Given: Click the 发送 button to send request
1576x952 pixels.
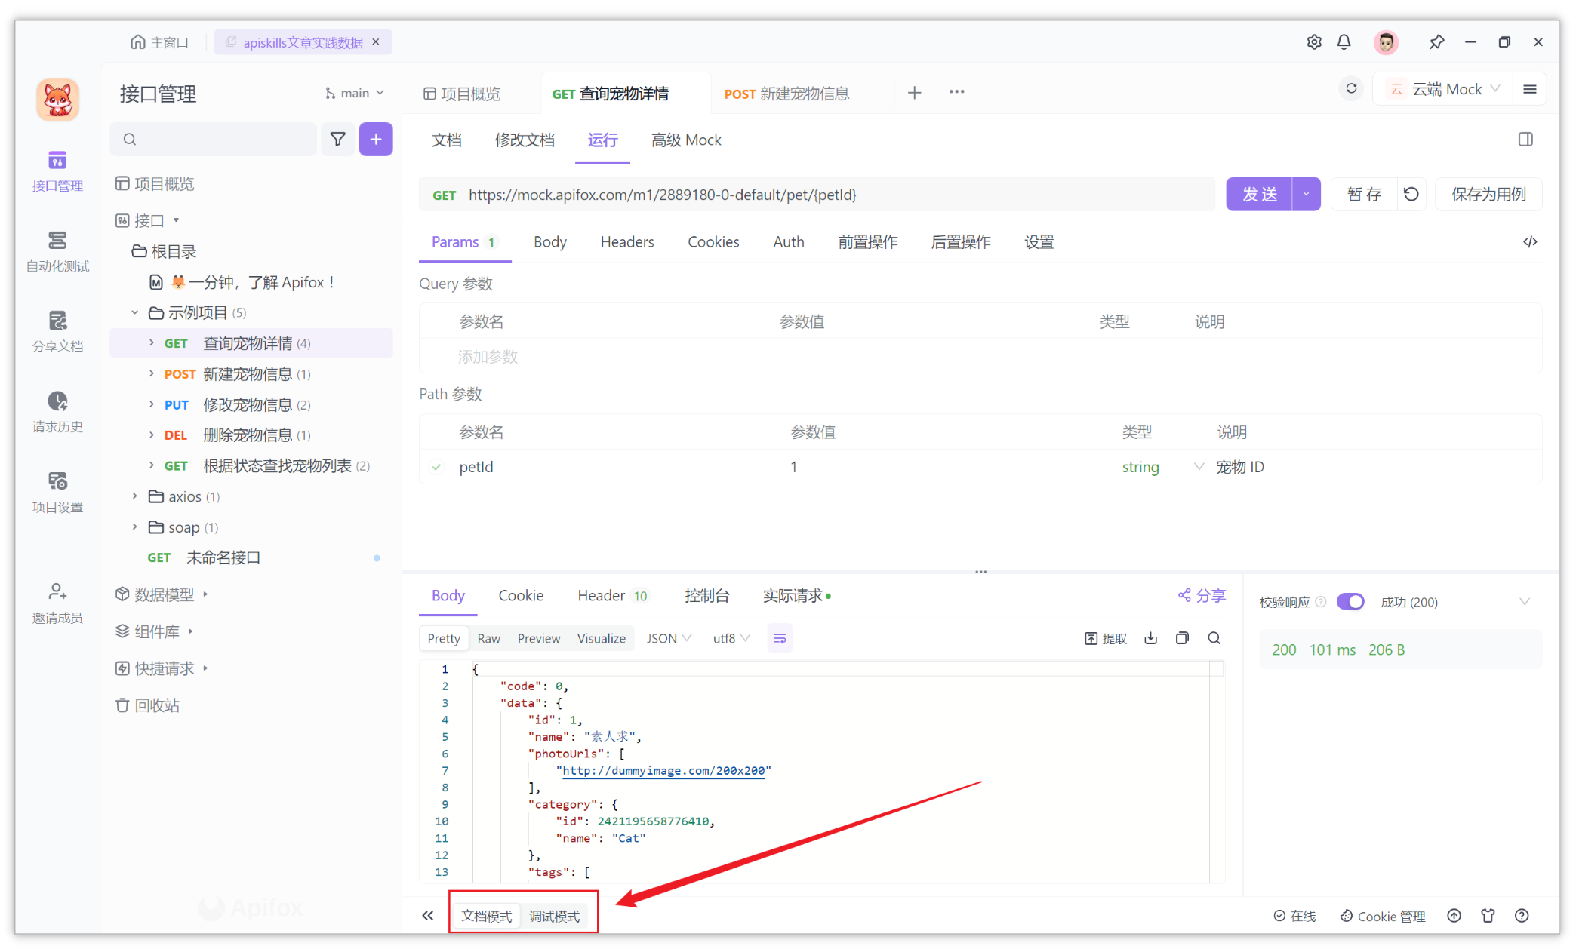Looking at the screenshot, I should point(1260,194).
